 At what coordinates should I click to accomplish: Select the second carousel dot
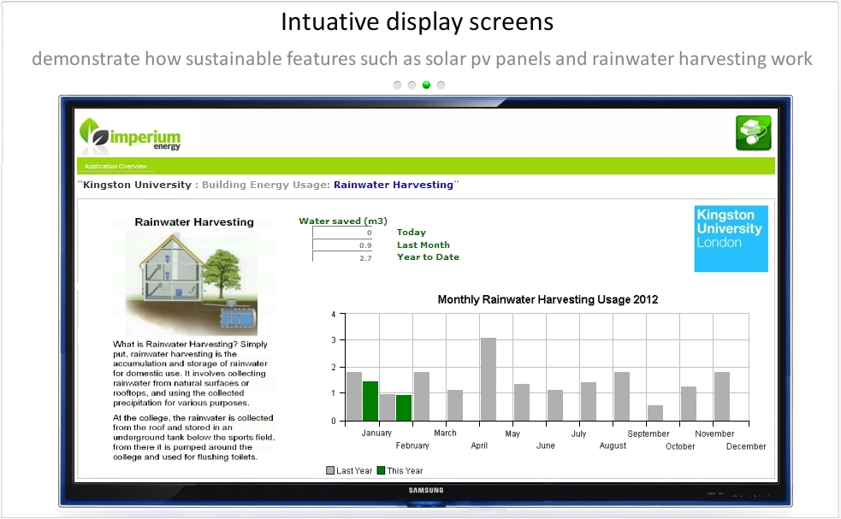point(412,85)
